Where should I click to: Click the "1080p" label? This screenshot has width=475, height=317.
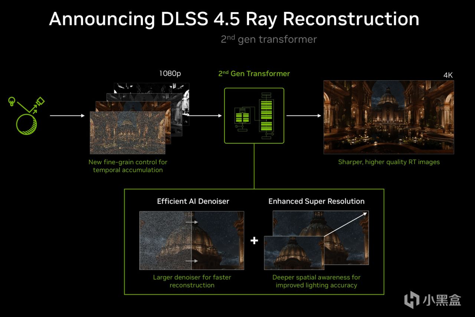click(x=170, y=74)
